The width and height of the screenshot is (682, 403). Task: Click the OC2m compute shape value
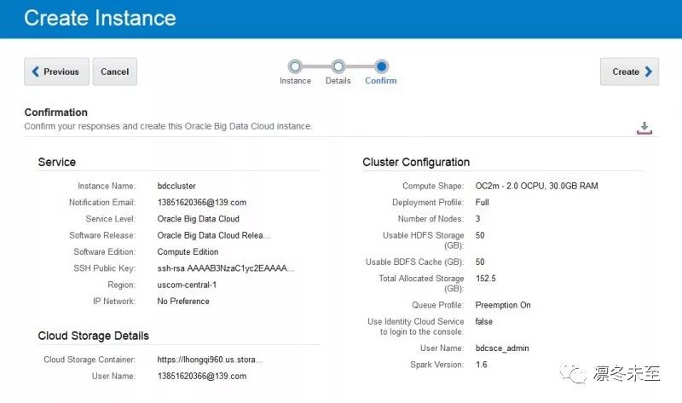537,186
